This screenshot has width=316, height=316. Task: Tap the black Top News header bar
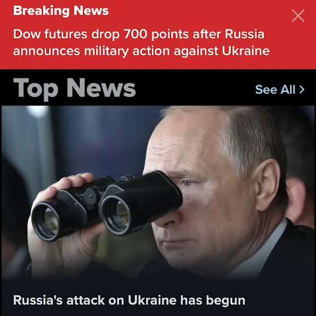(x=158, y=87)
